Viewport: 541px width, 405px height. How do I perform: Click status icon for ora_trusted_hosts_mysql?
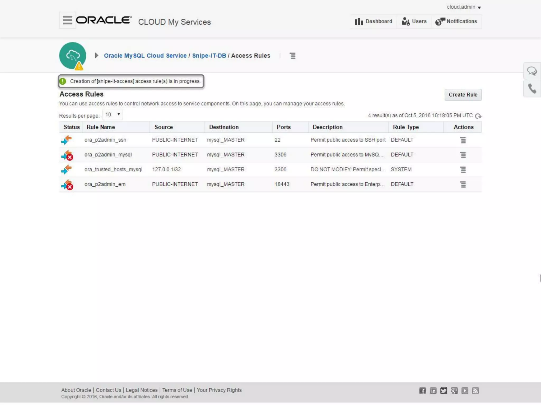coord(66,169)
